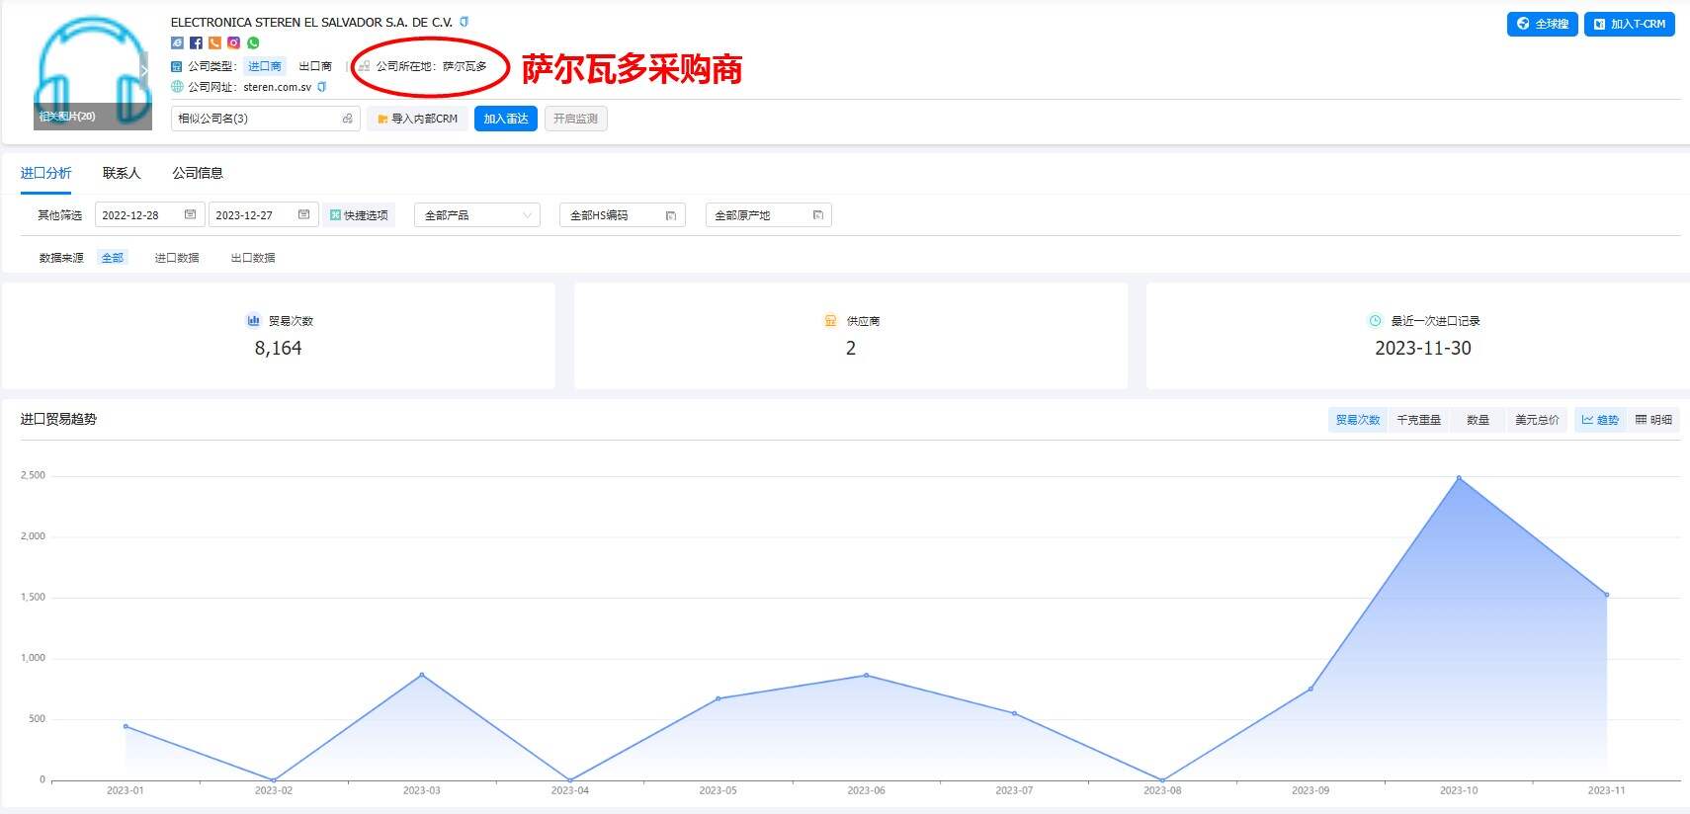Open the 相关图片(20) company thumbnail
1690x814 pixels.
[93, 71]
